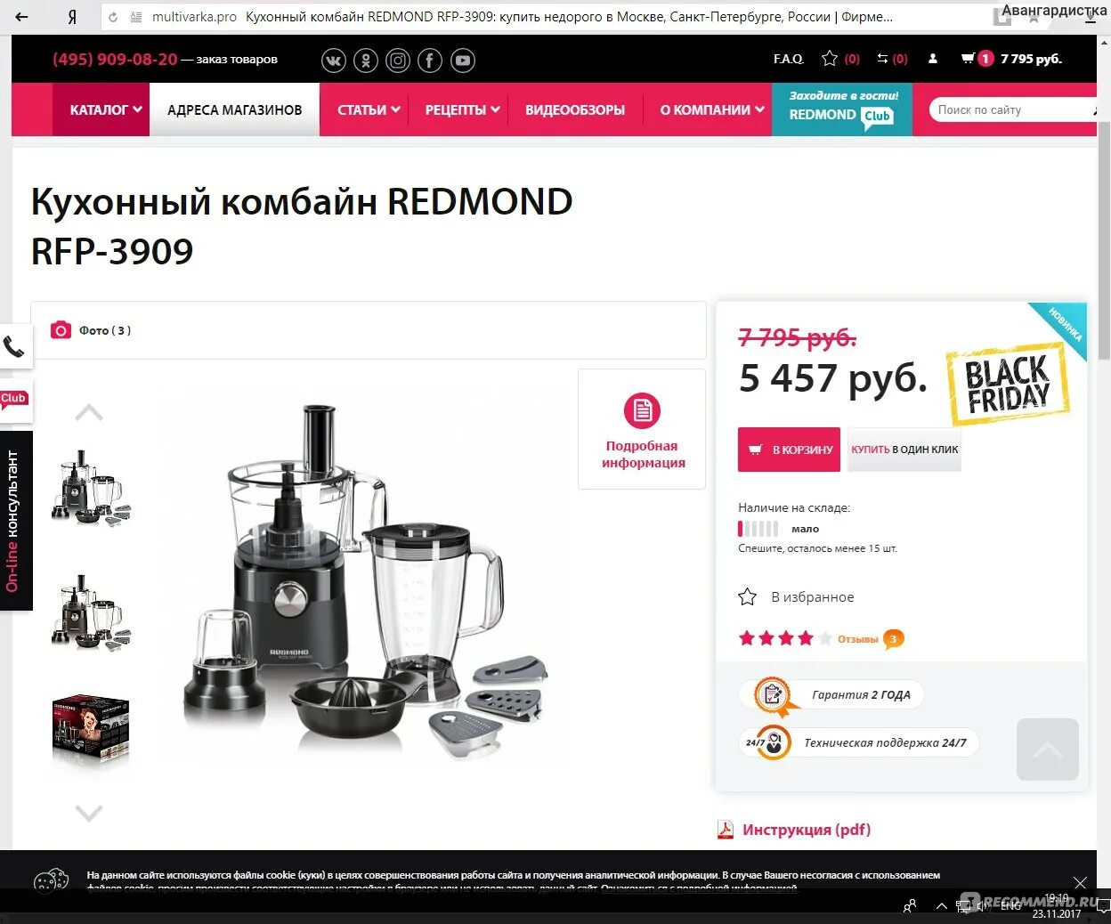Viewport: 1111px width, 924px height.
Task: Open the Facebook icon in header
Action: pos(430,61)
